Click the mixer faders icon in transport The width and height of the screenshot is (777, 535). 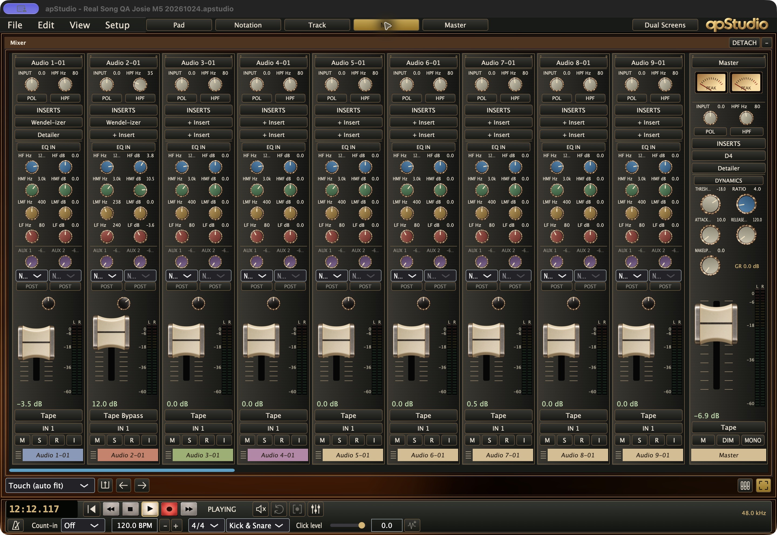pyautogui.click(x=316, y=509)
